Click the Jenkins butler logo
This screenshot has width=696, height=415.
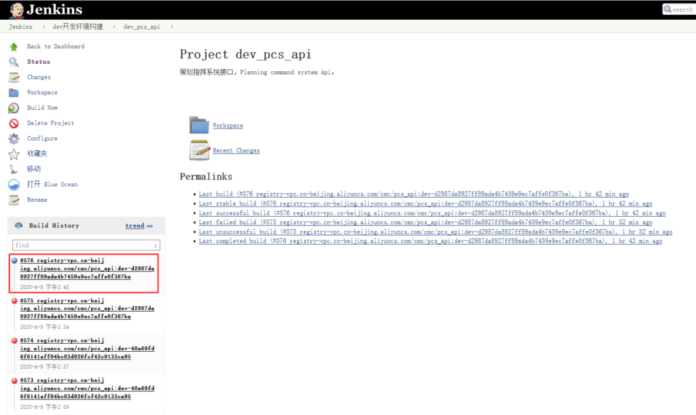(x=18, y=10)
